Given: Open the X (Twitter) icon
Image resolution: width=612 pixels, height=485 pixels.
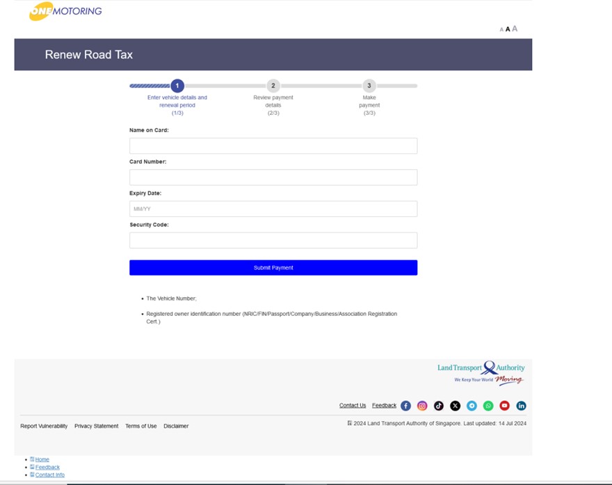Looking at the screenshot, I should (x=455, y=405).
